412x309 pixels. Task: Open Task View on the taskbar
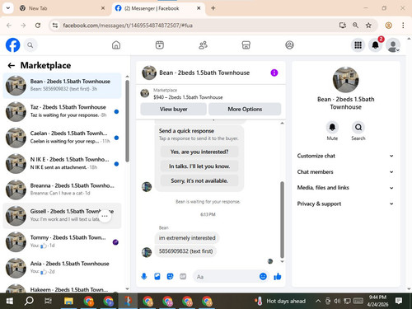(x=48, y=301)
